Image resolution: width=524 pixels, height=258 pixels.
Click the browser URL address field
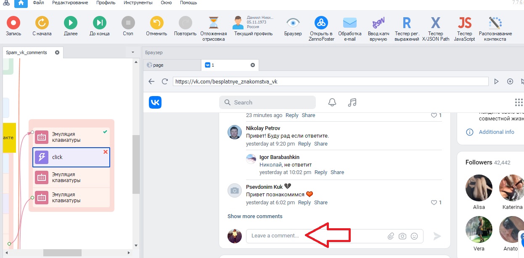point(331,81)
